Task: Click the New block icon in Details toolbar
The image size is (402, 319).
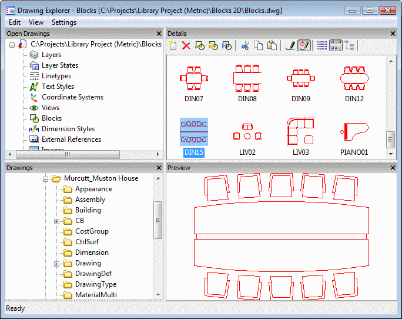Action: tap(173, 45)
